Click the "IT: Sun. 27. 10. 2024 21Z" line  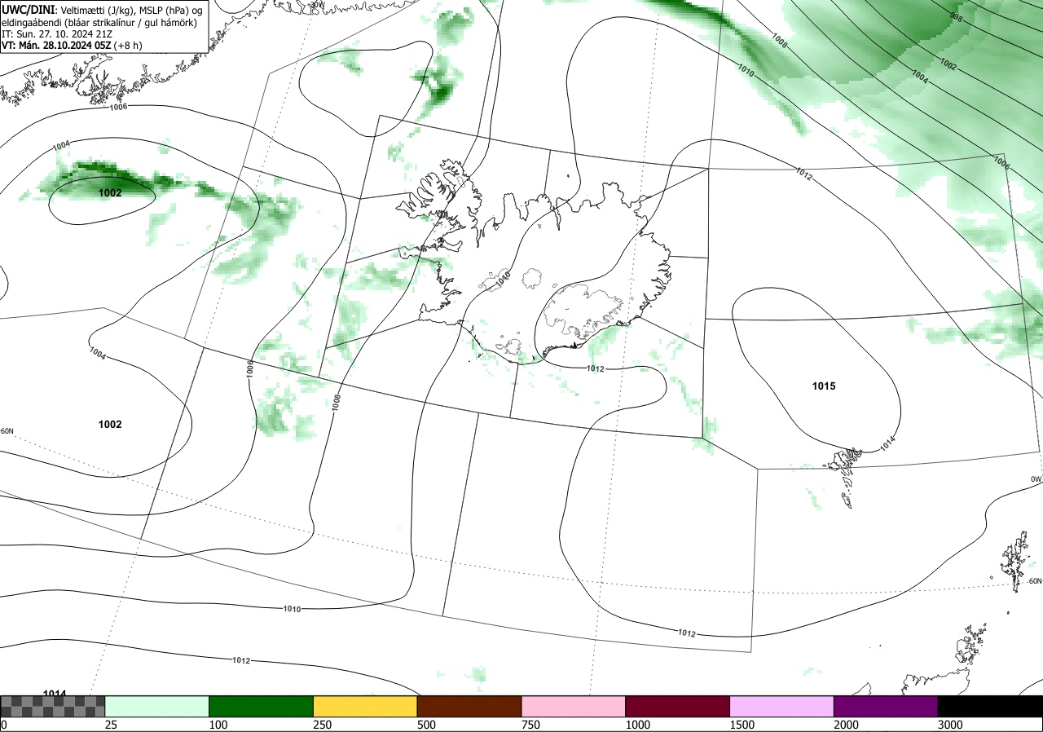pos(56,34)
